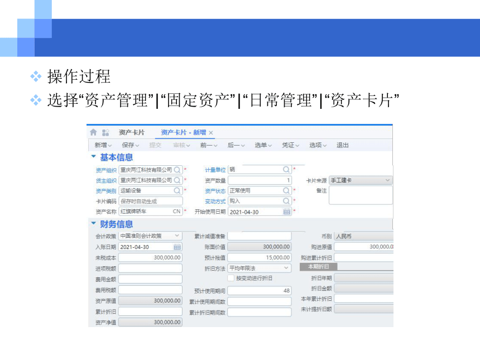The width and height of the screenshot is (480, 360).
Task: Expand the 卡片来源 dropdown
Action: [387, 180]
